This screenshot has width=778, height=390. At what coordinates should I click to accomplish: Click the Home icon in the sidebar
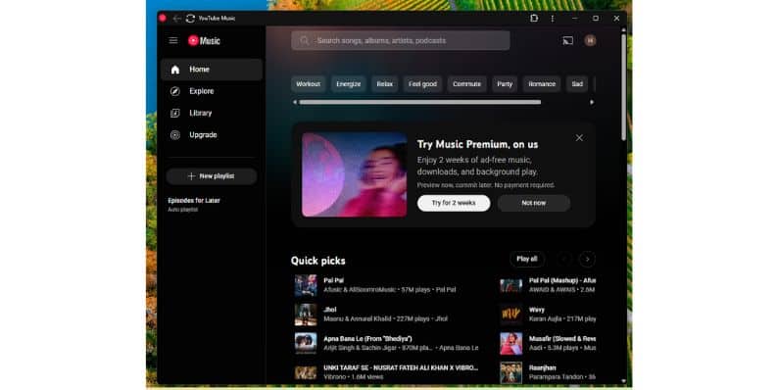(175, 70)
